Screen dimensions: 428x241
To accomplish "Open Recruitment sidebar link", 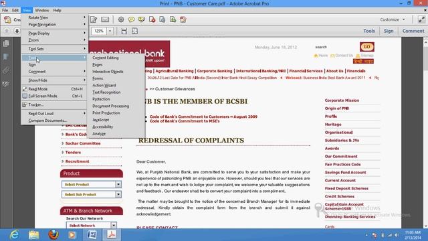I will [78, 161].
